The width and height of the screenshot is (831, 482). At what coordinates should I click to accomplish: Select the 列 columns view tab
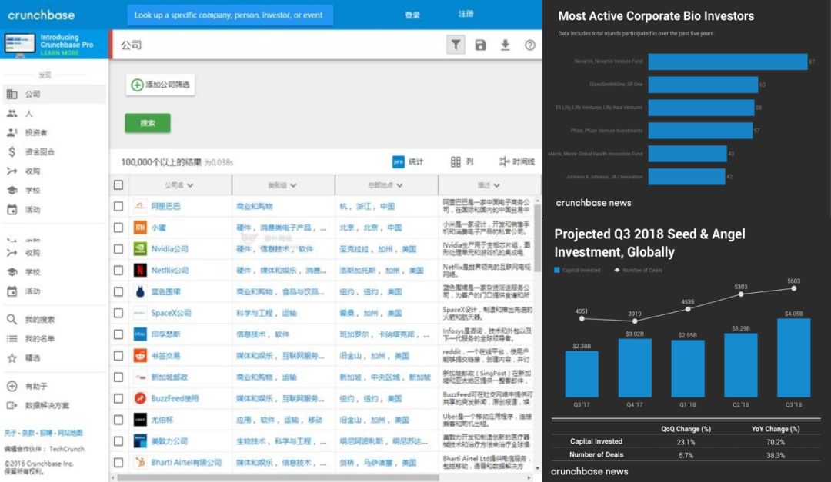click(x=462, y=161)
